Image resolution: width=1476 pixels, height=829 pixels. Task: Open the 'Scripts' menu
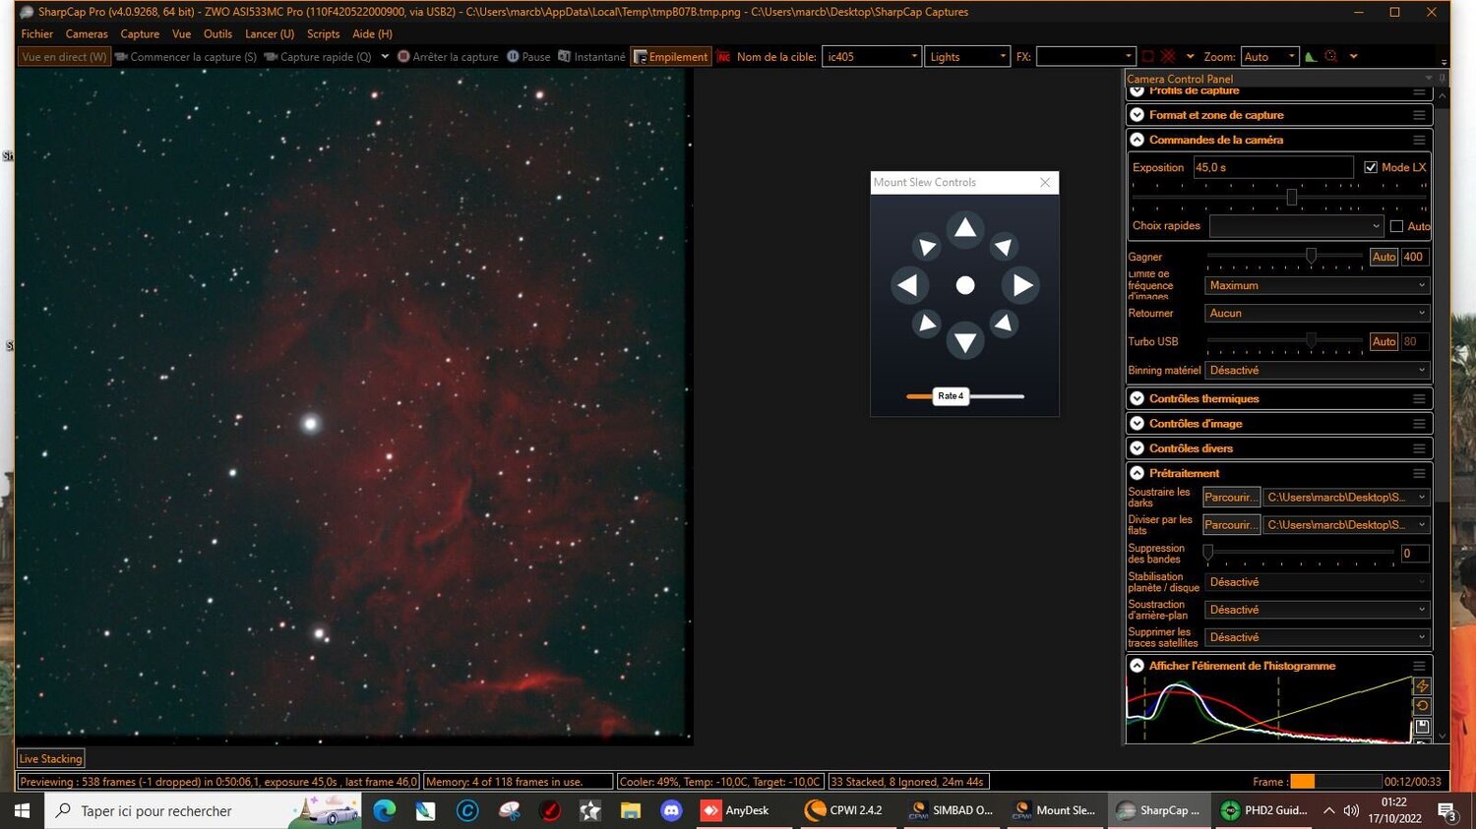pos(323,33)
